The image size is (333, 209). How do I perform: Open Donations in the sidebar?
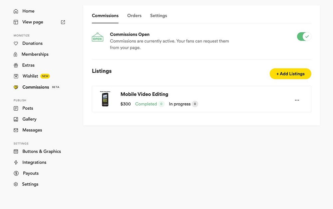pyautogui.click(x=33, y=43)
